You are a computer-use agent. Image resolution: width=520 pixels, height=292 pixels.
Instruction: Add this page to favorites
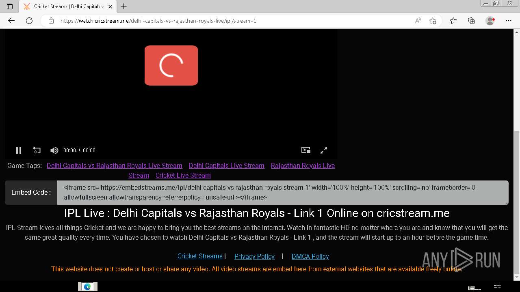tap(433, 21)
